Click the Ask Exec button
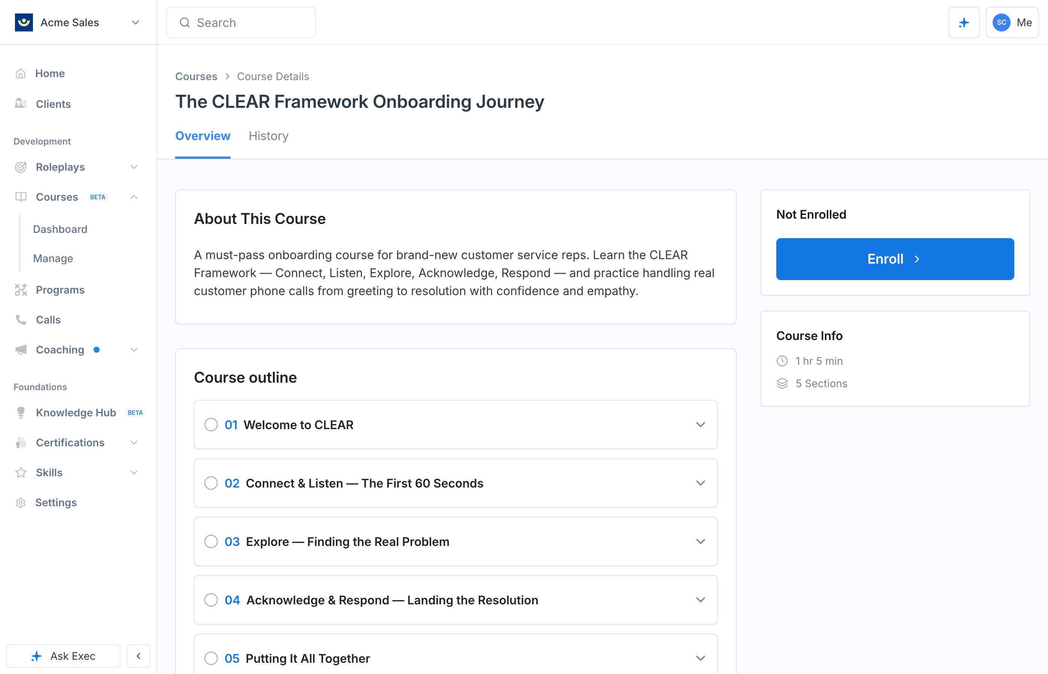Viewport: 1048px width, 674px height. coord(63,656)
